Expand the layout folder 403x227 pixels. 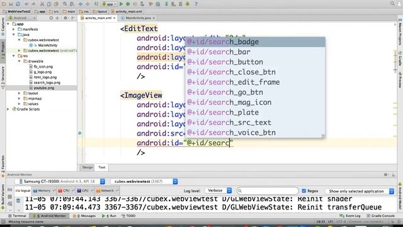(20, 93)
